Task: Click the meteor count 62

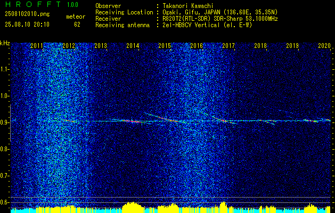Action: [x=77, y=24]
